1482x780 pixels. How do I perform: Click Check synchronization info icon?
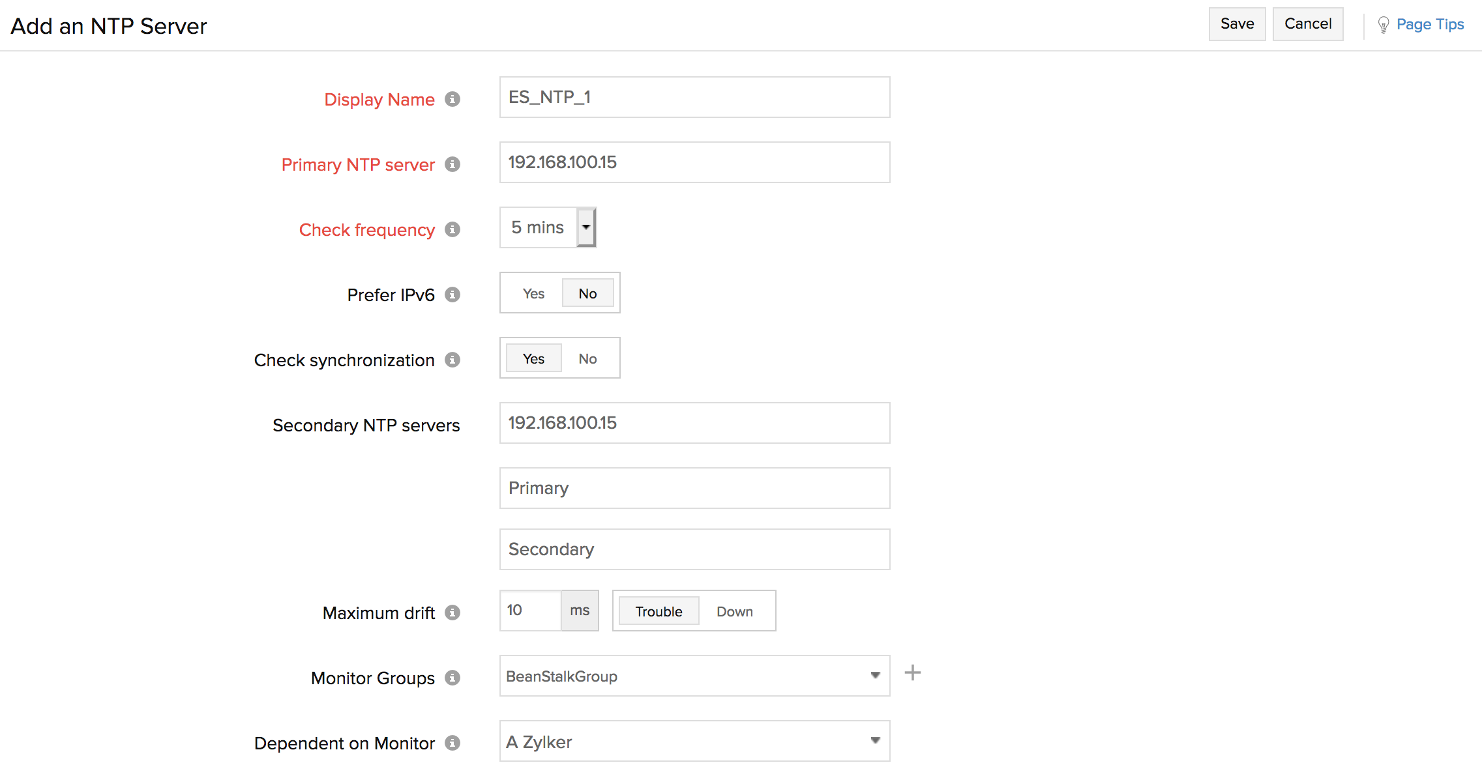coord(452,360)
